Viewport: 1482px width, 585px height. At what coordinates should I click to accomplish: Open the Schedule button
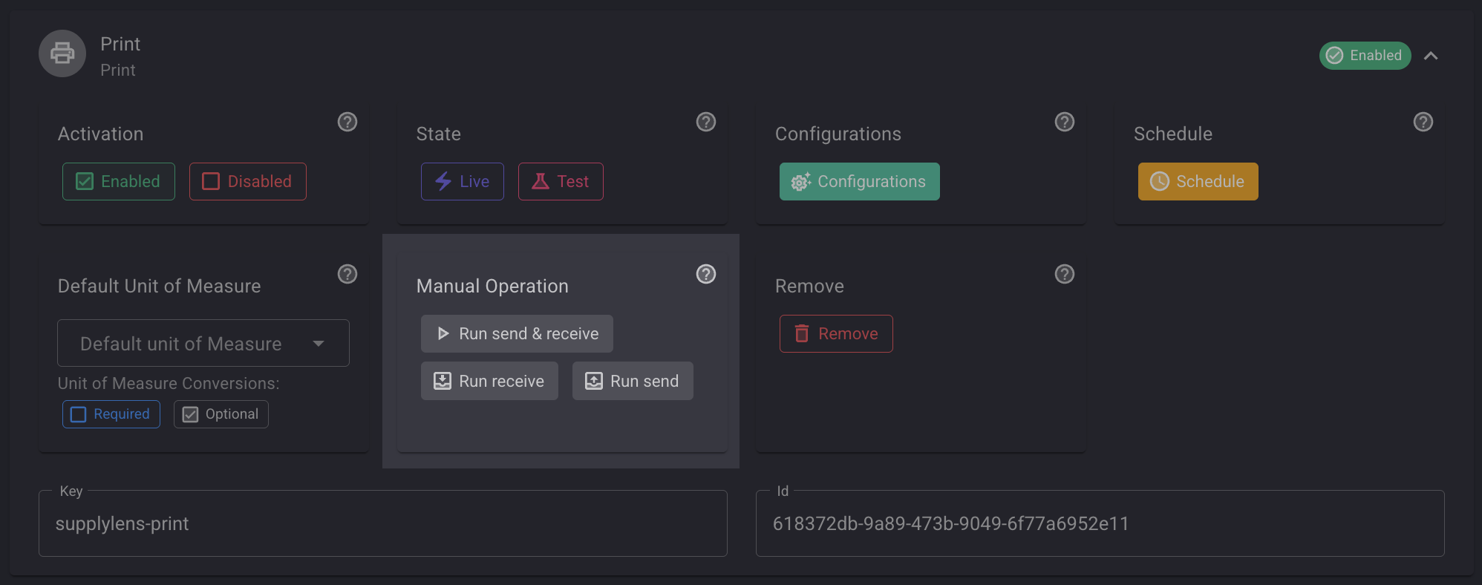pyautogui.click(x=1198, y=181)
